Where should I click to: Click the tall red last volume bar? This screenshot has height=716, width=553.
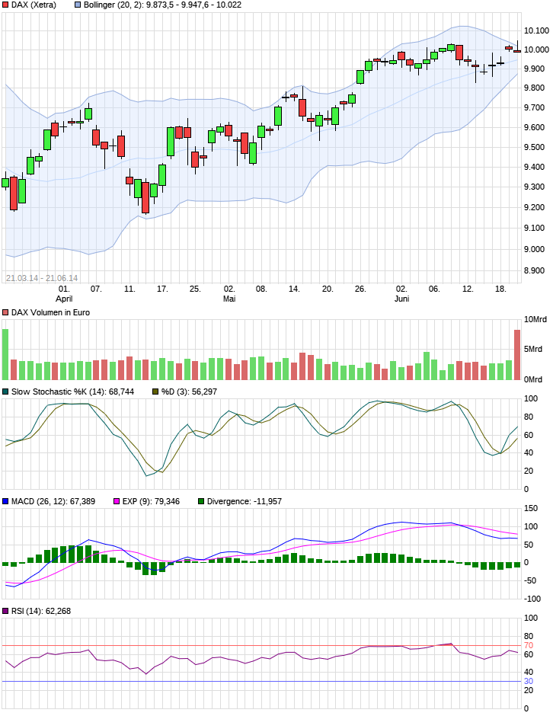click(517, 355)
